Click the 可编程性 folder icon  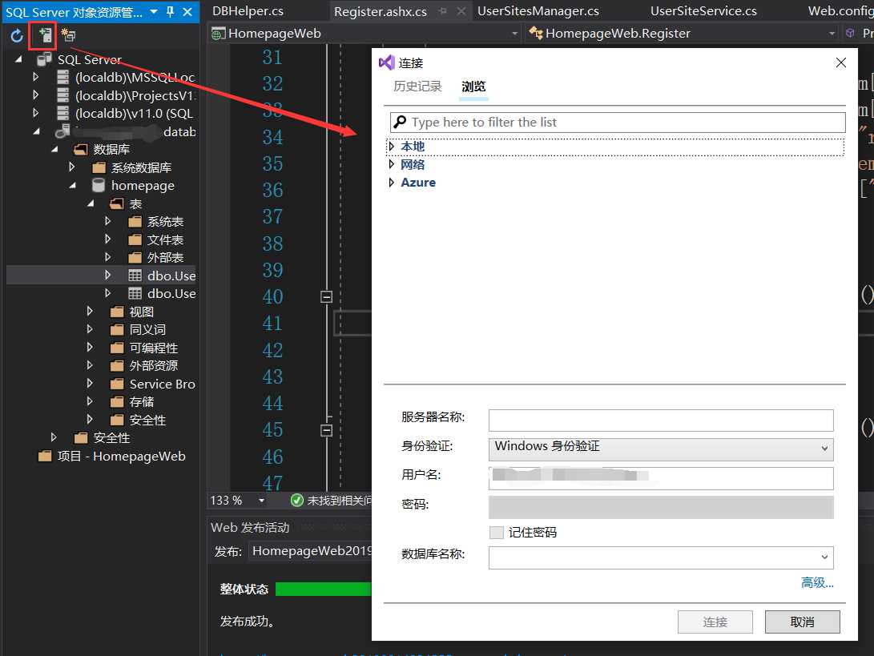tap(117, 348)
